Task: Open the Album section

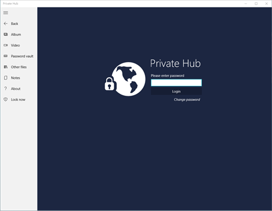Action: coord(16,35)
